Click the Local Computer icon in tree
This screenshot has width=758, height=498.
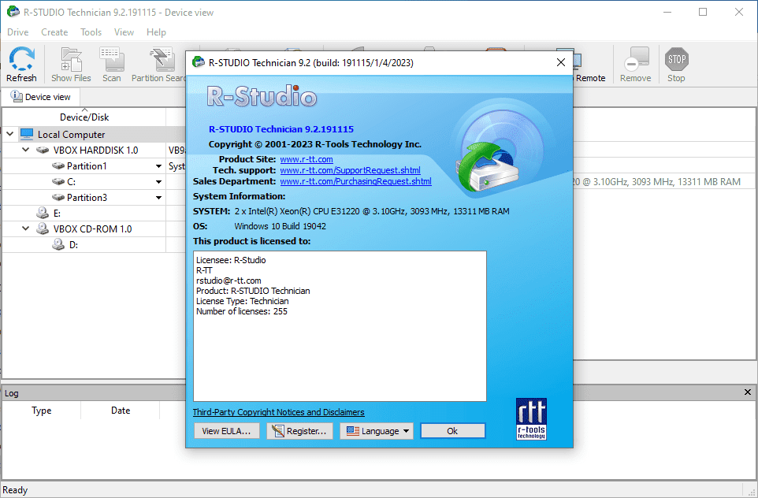[x=27, y=135]
